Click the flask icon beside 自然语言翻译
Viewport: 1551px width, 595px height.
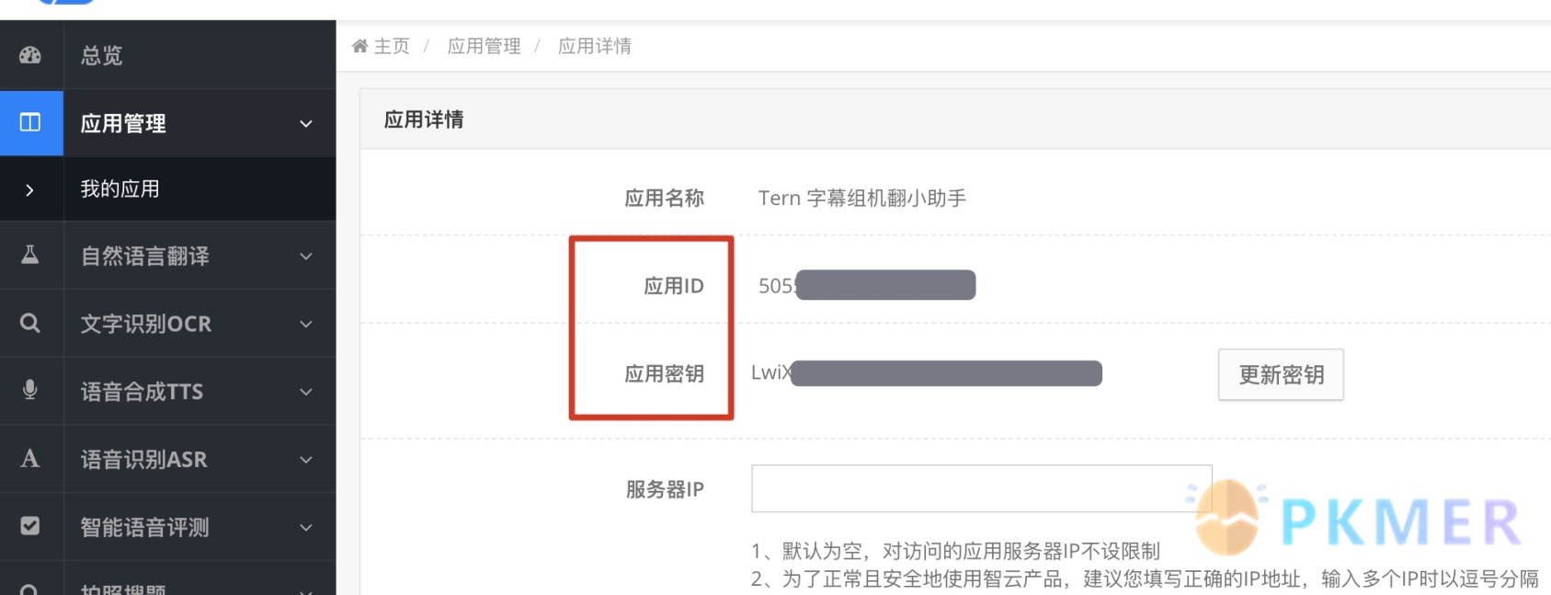tap(30, 255)
